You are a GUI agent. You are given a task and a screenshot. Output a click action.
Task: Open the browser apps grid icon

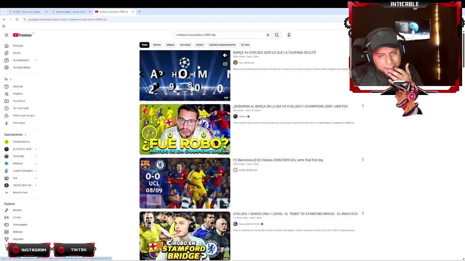tap(4, 26)
